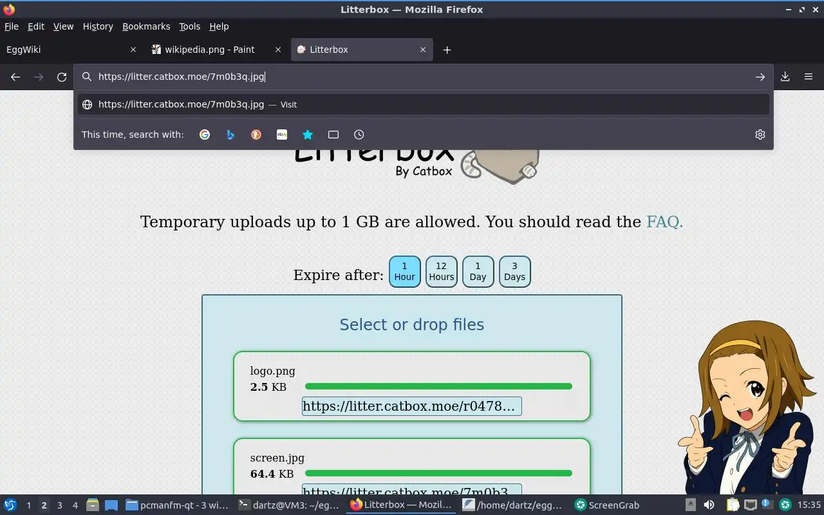Open the file manager icon in the taskbar
Viewport: 824px width, 515px height.
click(x=93, y=505)
